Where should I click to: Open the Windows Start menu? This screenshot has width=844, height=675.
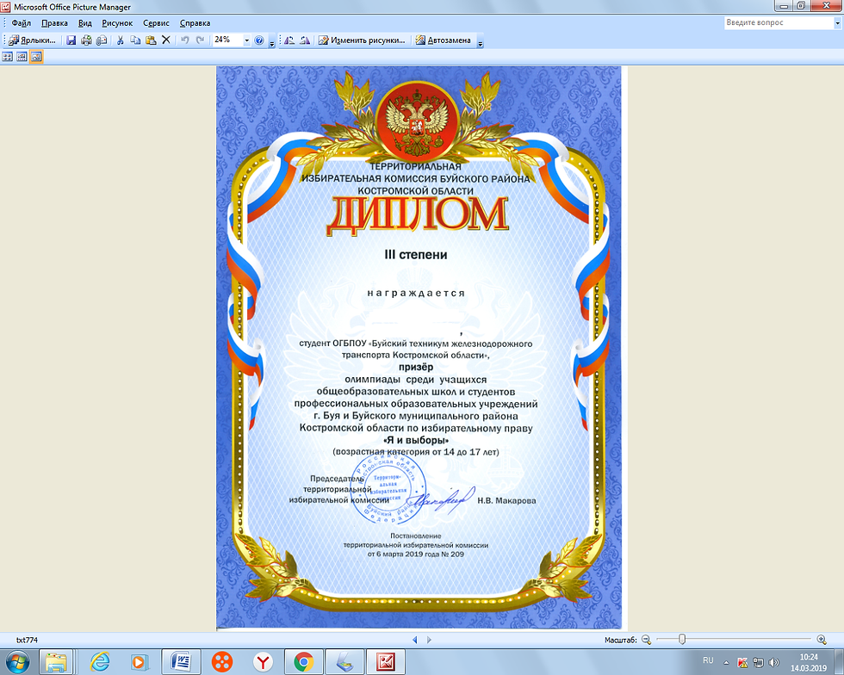point(16,661)
